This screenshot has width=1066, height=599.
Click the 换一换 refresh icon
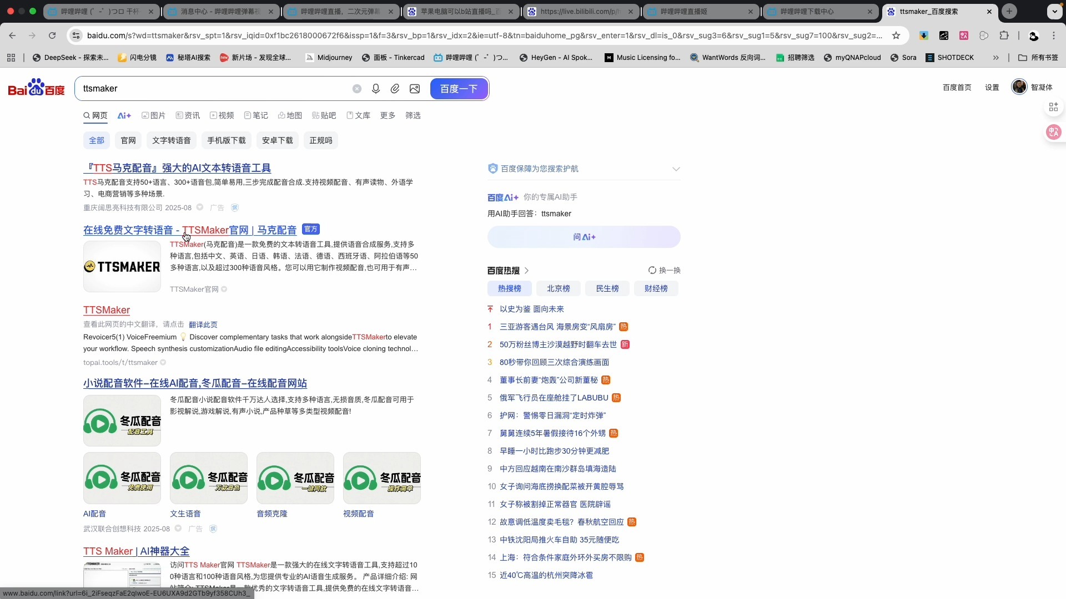point(652,271)
